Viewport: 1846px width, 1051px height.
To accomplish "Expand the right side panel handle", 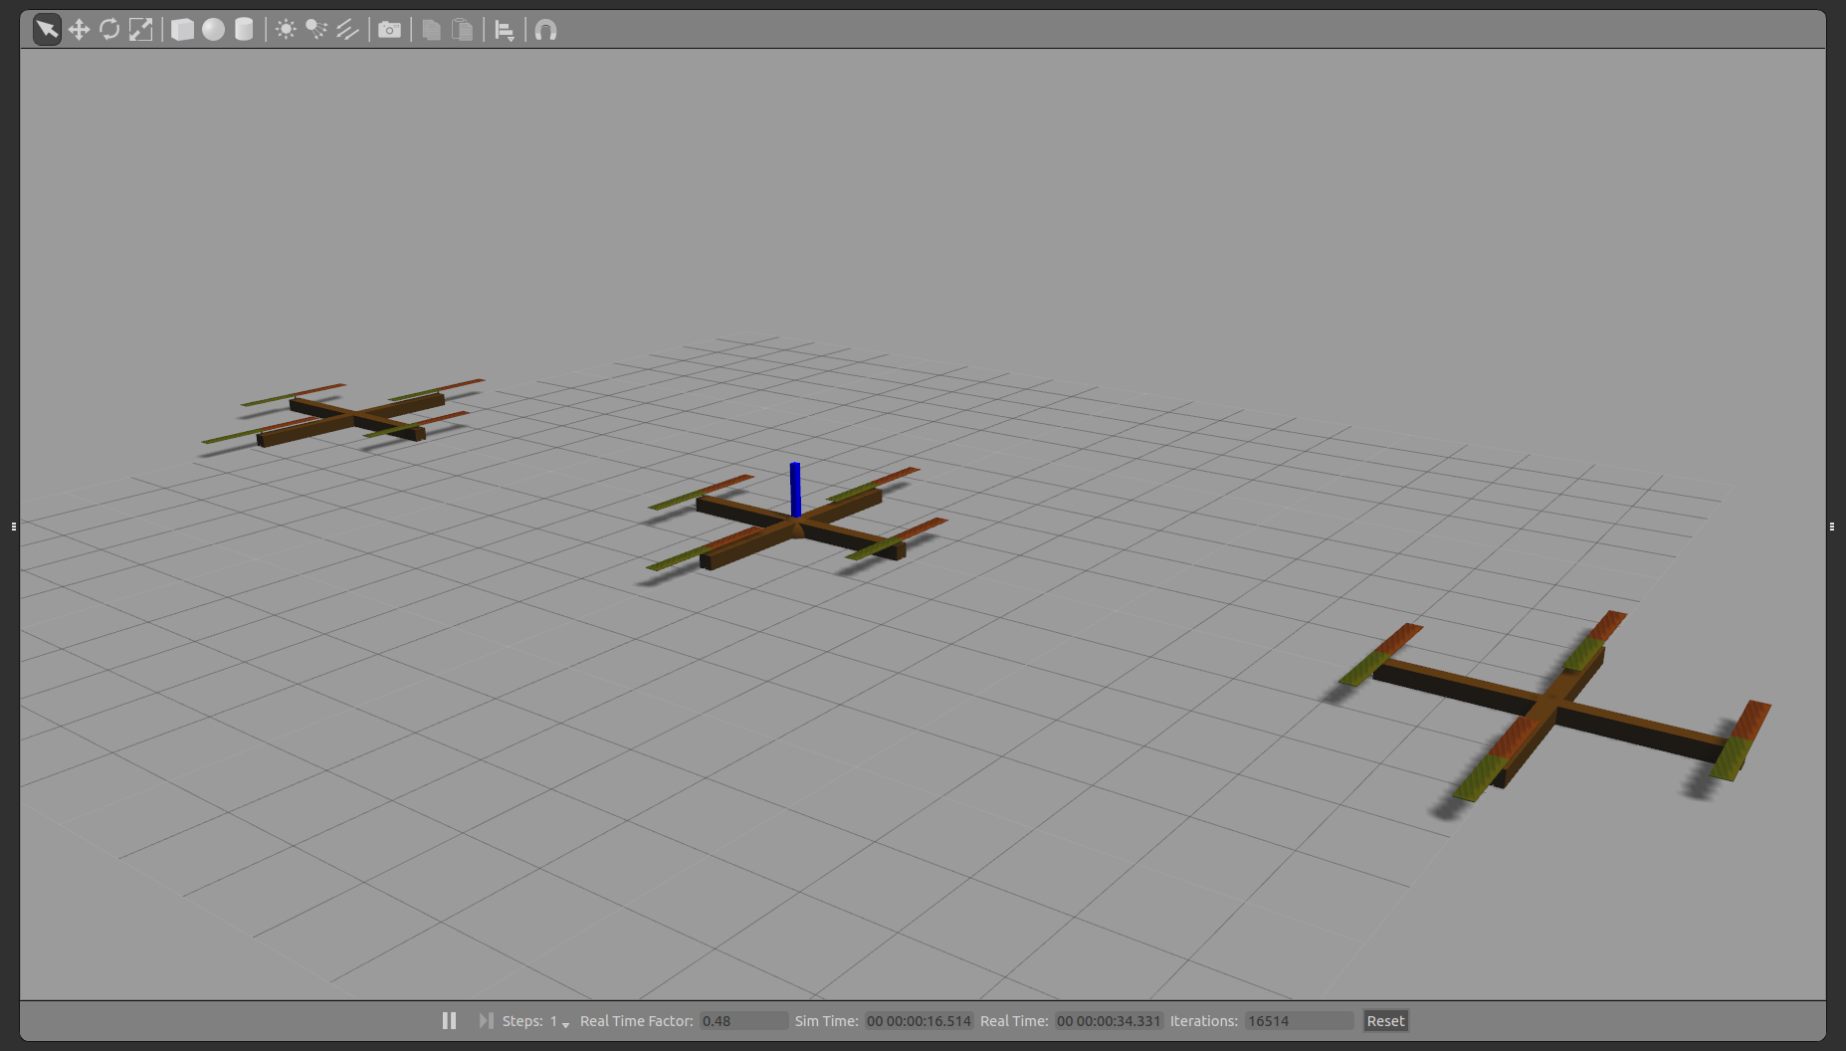I will tap(1832, 525).
